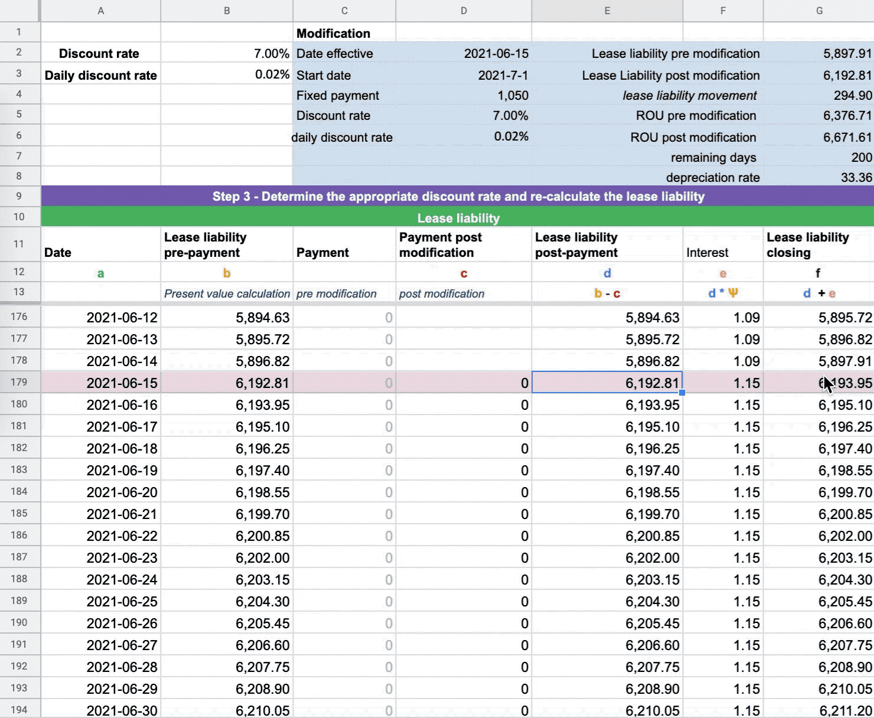Screen dimensions: 874x718
Task: Select closing balance 6,202.00 in row 186
Action: (818, 536)
